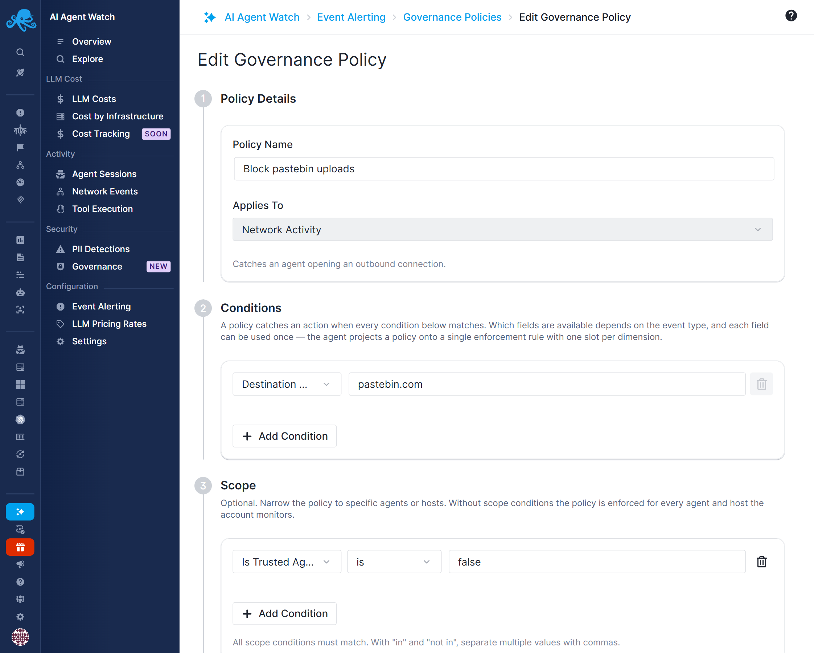814x653 pixels.
Task: Open the 'is' operator dropdown
Action: [394, 562]
